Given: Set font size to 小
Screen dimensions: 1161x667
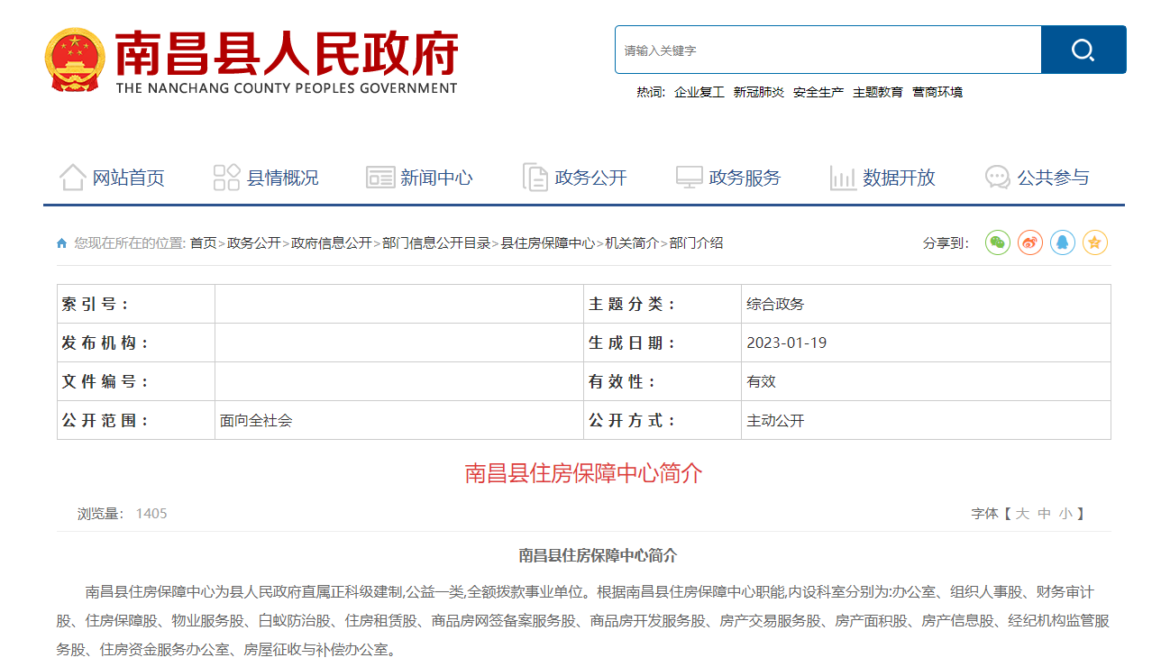Looking at the screenshot, I should pyautogui.click(x=1065, y=514).
